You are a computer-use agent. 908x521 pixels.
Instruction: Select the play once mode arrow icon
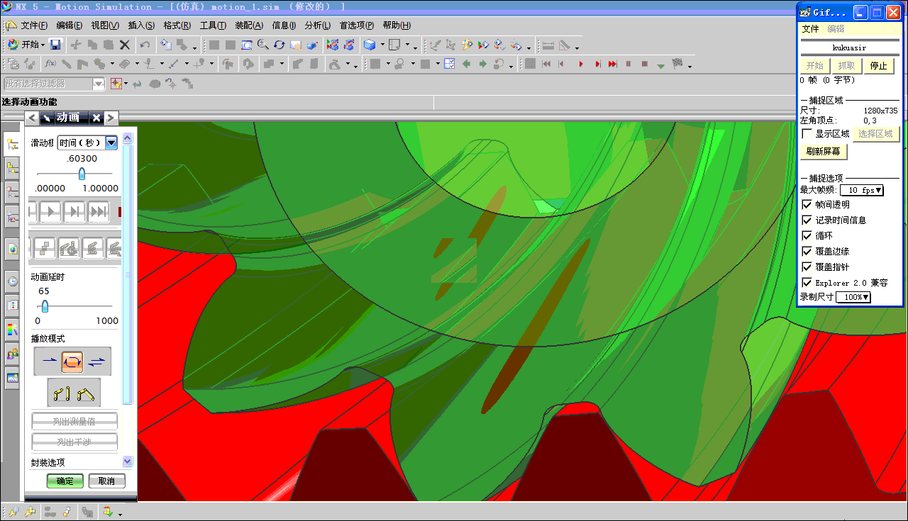pyautogui.click(x=50, y=362)
